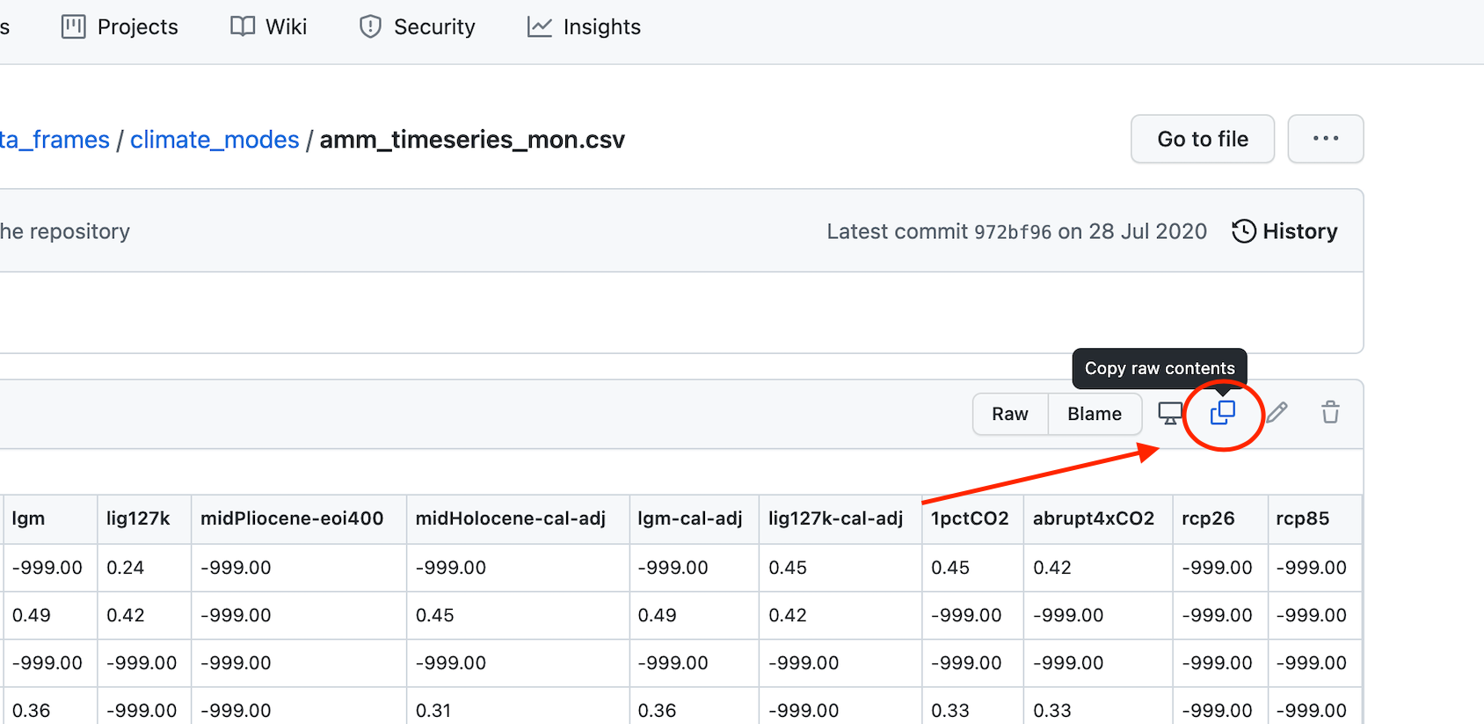Open the Insights tab
Image resolution: width=1484 pixels, height=724 pixels.
(x=584, y=27)
